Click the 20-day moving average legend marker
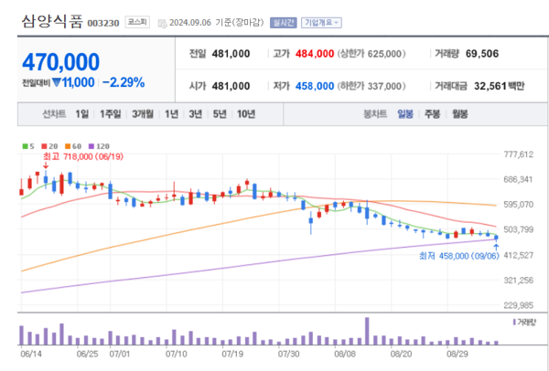Screen dimensions: 549x371 [x=42, y=146]
